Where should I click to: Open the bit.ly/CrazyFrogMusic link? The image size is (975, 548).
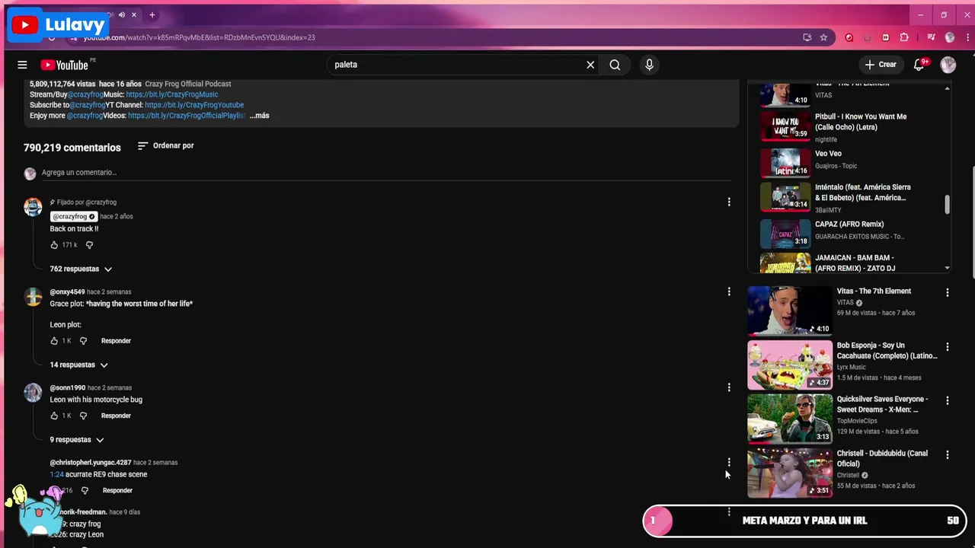172,94
